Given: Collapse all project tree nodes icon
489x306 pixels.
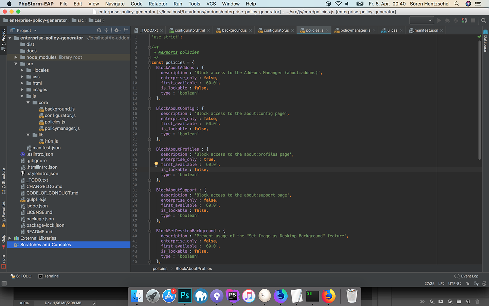Looking at the screenshot, I should (x=107, y=30).
